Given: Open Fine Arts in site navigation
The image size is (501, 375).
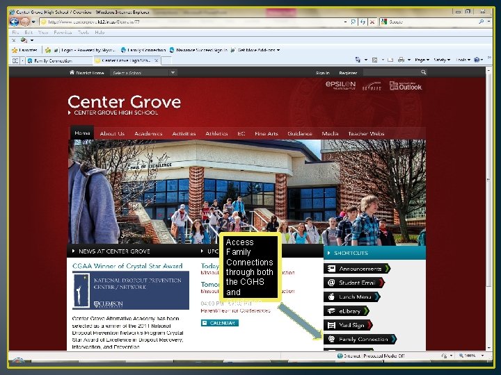Looking at the screenshot, I should point(267,133).
